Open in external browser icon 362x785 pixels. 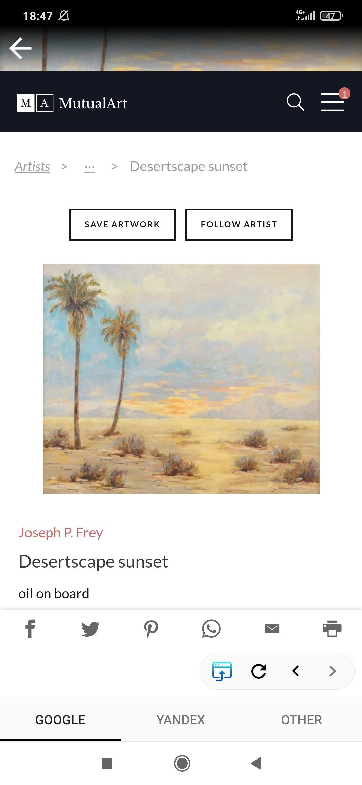click(222, 671)
